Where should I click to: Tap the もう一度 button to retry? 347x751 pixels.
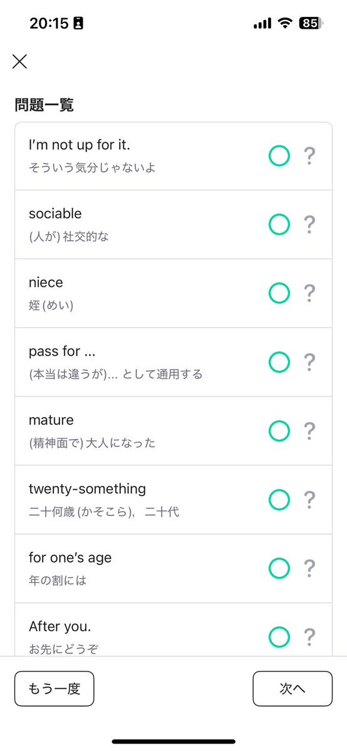54,689
